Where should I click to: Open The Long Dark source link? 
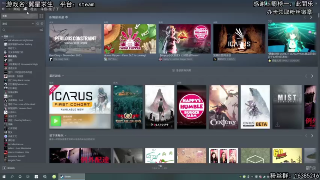click(59, 59)
